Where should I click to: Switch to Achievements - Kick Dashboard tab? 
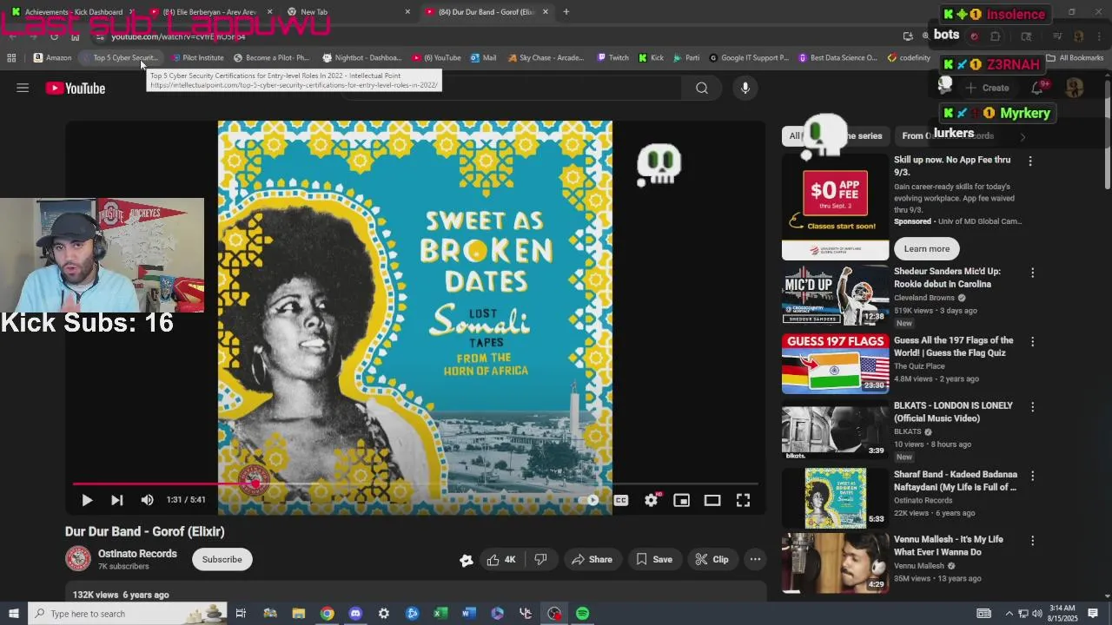point(74,12)
